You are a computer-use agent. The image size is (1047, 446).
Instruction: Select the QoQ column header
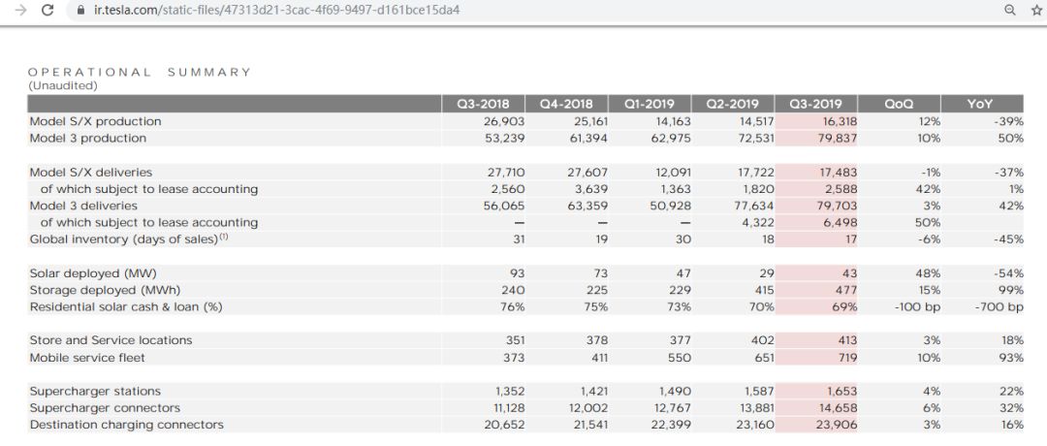pos(899,104)
